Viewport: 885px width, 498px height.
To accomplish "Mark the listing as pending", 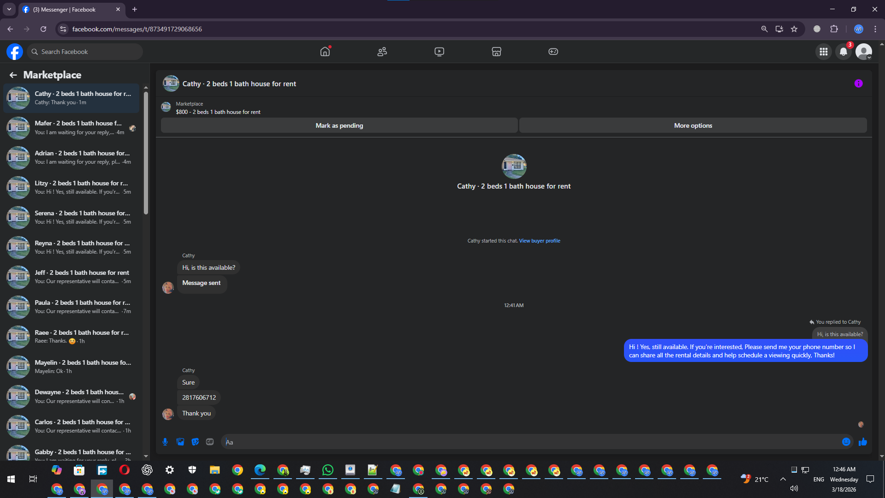I will [339, 125].
